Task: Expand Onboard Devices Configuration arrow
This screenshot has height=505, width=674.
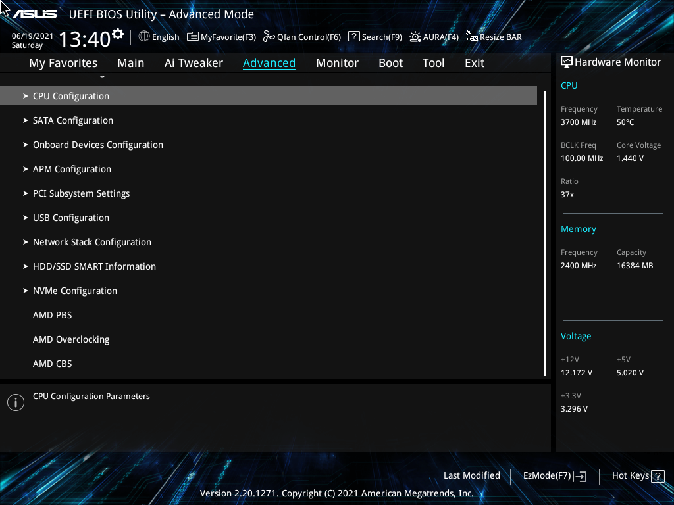Action: [x=26, y=145]
